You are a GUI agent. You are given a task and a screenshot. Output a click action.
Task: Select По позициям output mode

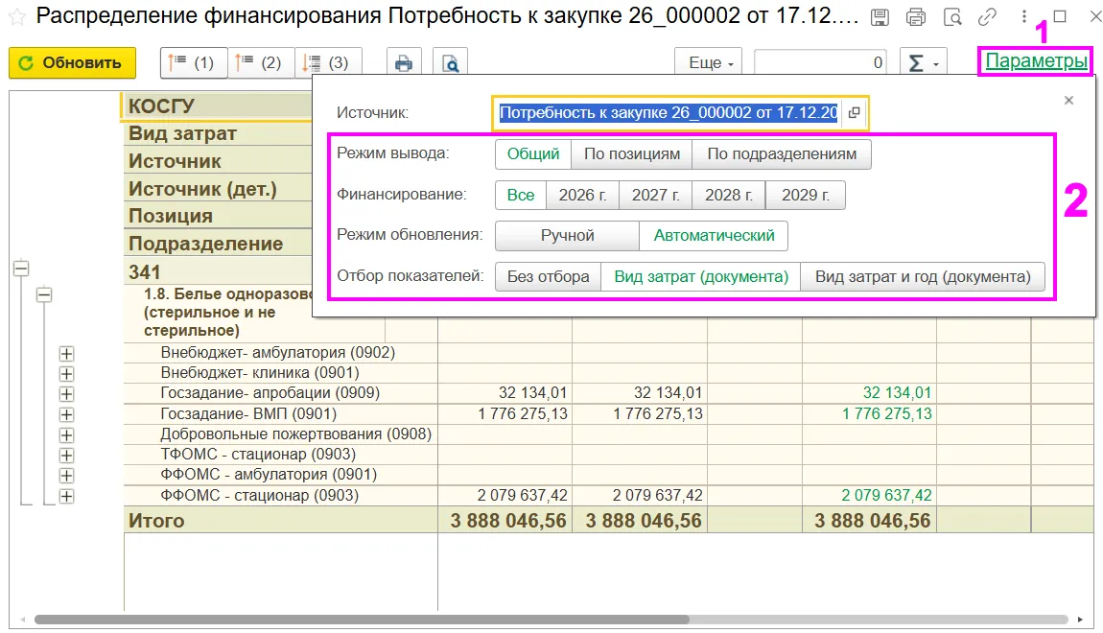(x=632, y=154)
